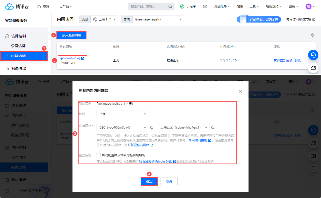The height and width of the screenshot is (198, 321).
Task: Click the search magnifier icon in undimmed header
Action: tap(170, 6)
